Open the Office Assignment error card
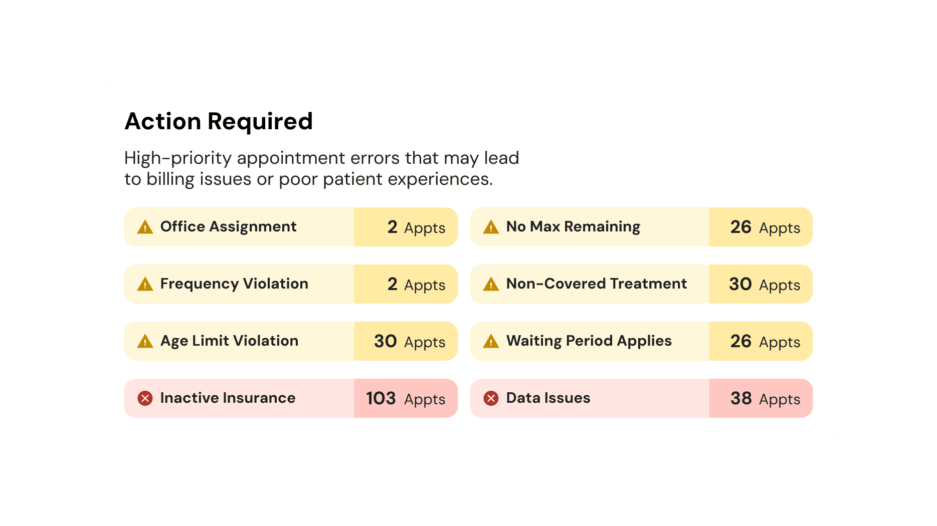This screenshot has width=937, height=526. point(291,227)
